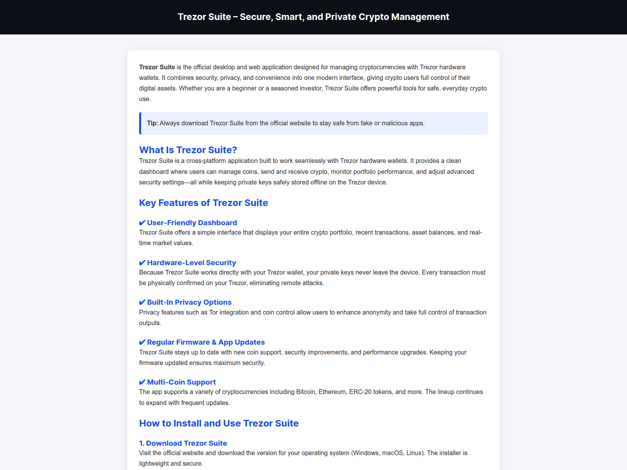Click the 'Multi-Coin Support' subheading text
Image resolution: width=627 pixels, height=470 pixels.
[181, 382]
